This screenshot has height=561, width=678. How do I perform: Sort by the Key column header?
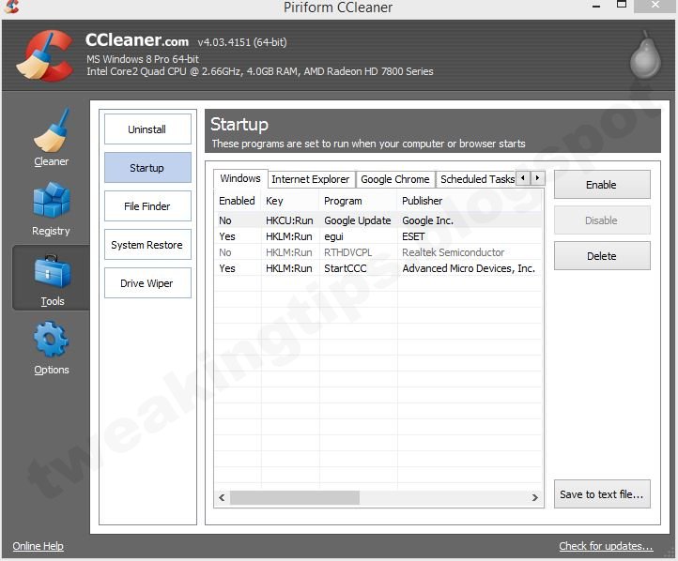(x=290, y=201)
